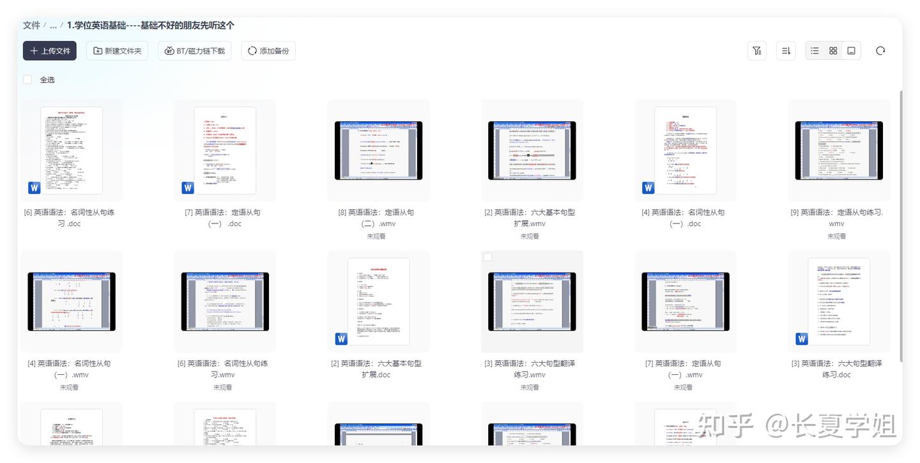Select file name [6] 英语语法：名词性从句练习 .doc

click(x=70, y=218)
